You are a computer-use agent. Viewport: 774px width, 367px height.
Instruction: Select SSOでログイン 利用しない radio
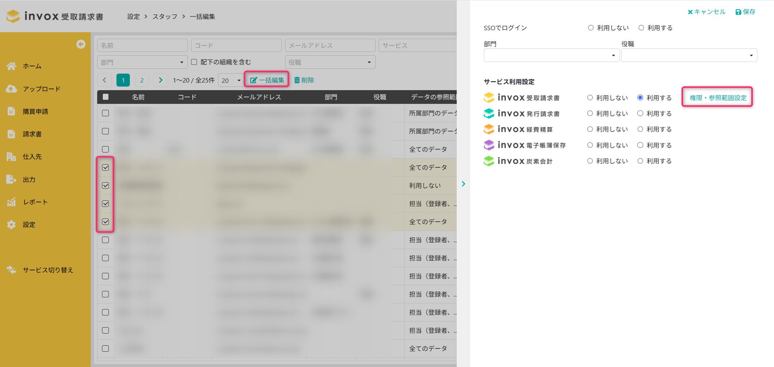click(x=591, y=28)
